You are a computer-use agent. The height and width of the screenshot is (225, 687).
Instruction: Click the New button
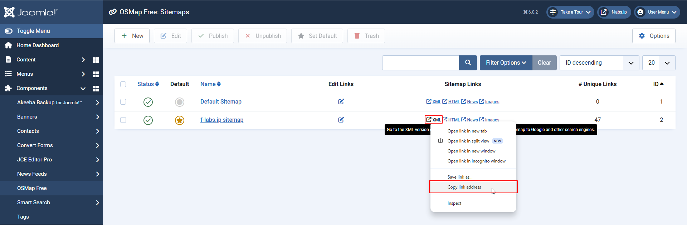pos(132,36)
